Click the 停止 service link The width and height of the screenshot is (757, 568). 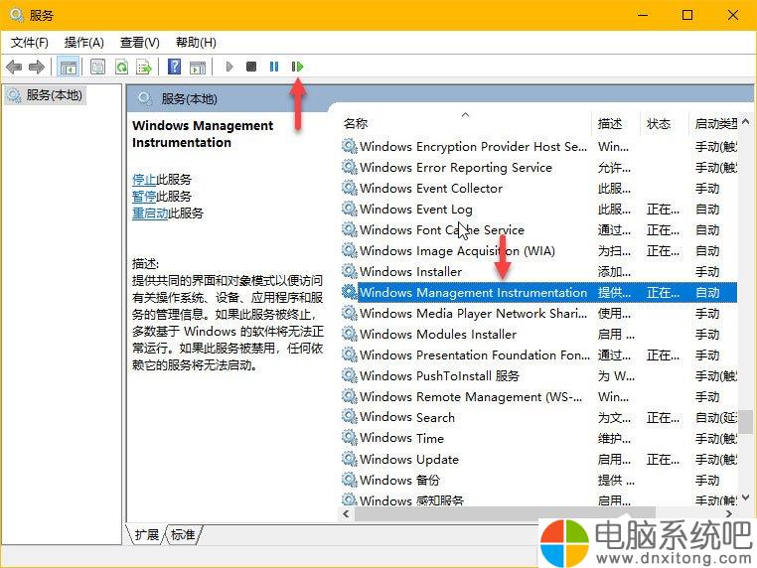(x=144, y=180)
